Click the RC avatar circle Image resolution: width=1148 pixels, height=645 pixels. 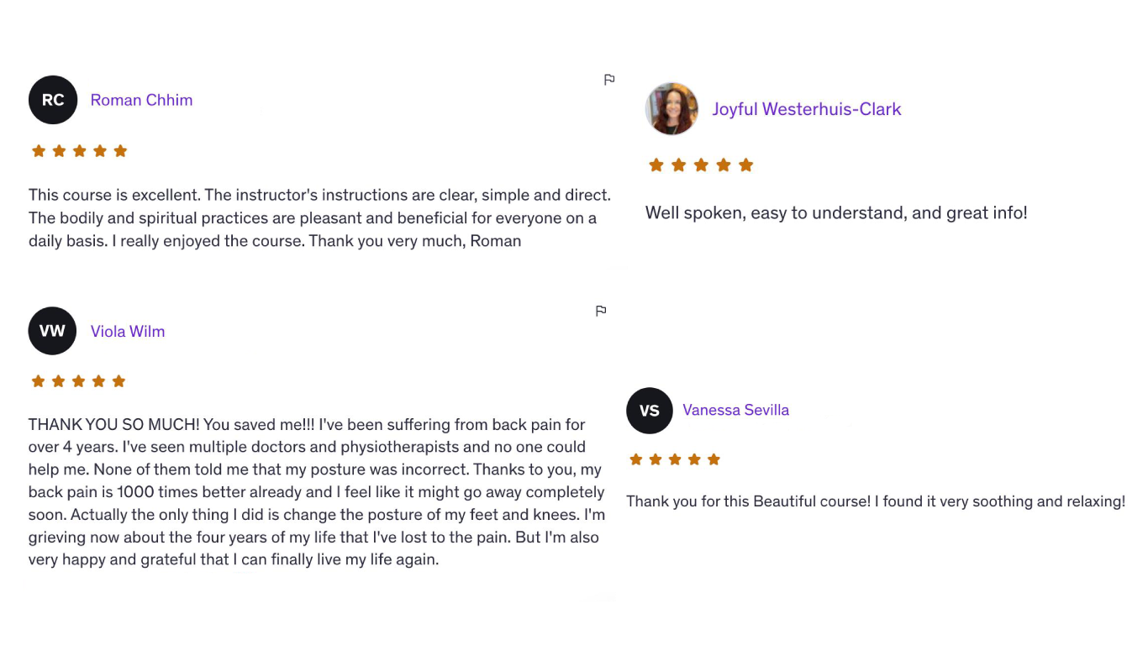click(x=53, y=100)
